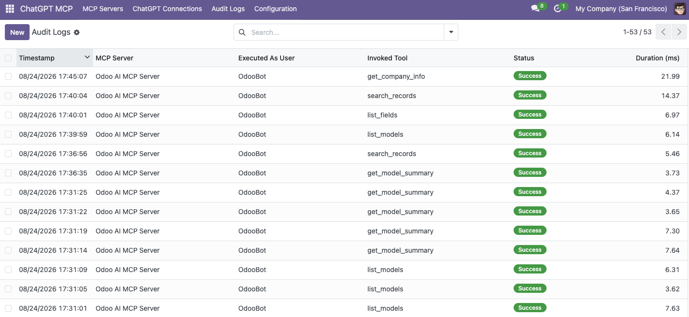Screen dimensions: 689x317
Task: Click the 7.64 duration value
Action: tap(673, 250)
